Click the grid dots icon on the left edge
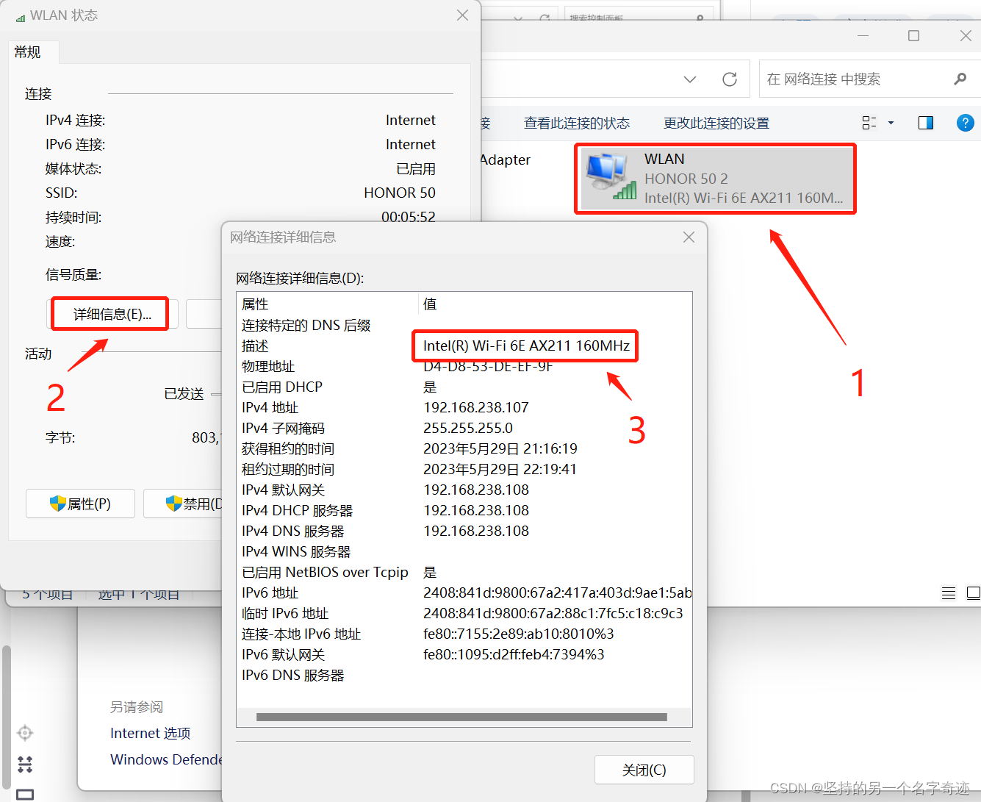The image size is (981, 802). coord(25,765)
